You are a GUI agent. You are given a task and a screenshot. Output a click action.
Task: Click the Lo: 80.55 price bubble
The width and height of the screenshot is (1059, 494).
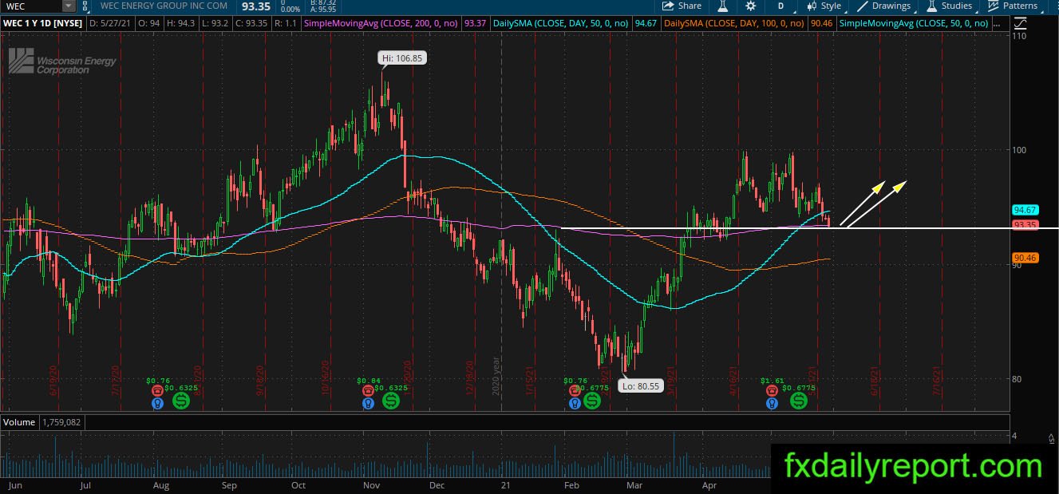639,387
